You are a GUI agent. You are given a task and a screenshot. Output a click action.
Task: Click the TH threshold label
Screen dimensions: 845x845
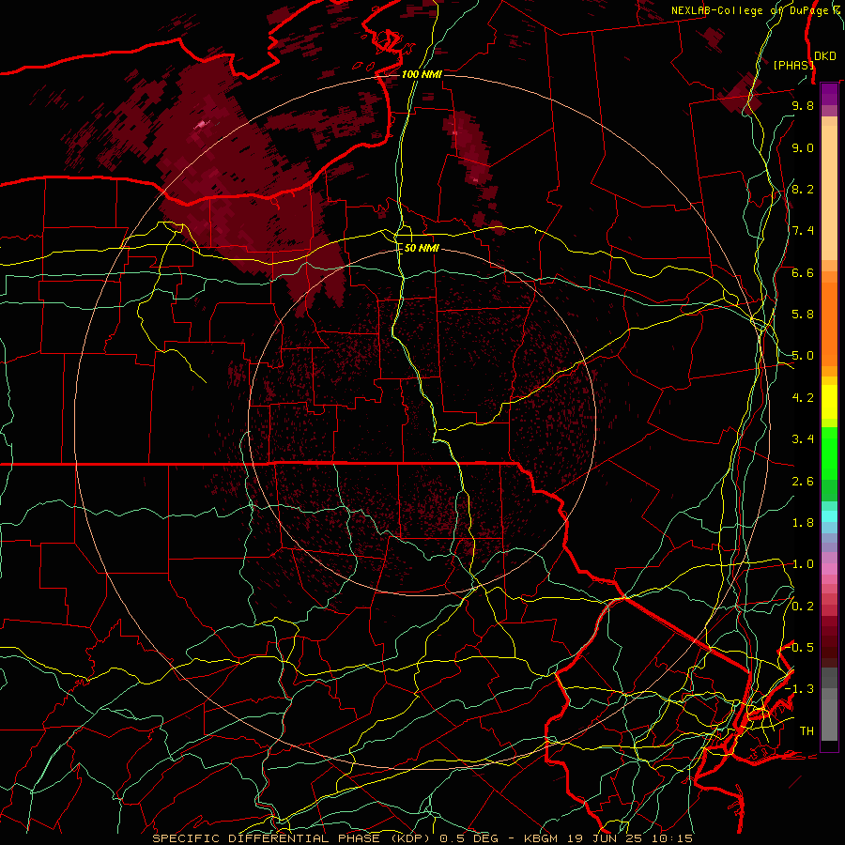pos(807,731)
